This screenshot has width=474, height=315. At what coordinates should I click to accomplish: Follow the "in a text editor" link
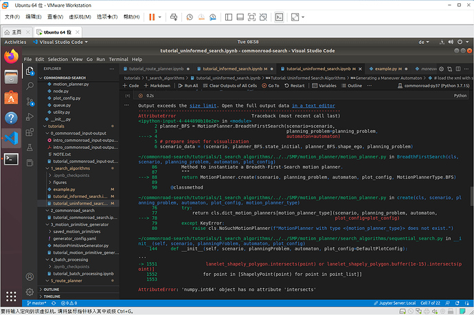coord(313,106)
